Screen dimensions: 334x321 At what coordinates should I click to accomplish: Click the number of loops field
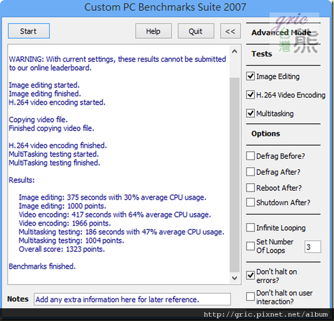coord(312,247)
